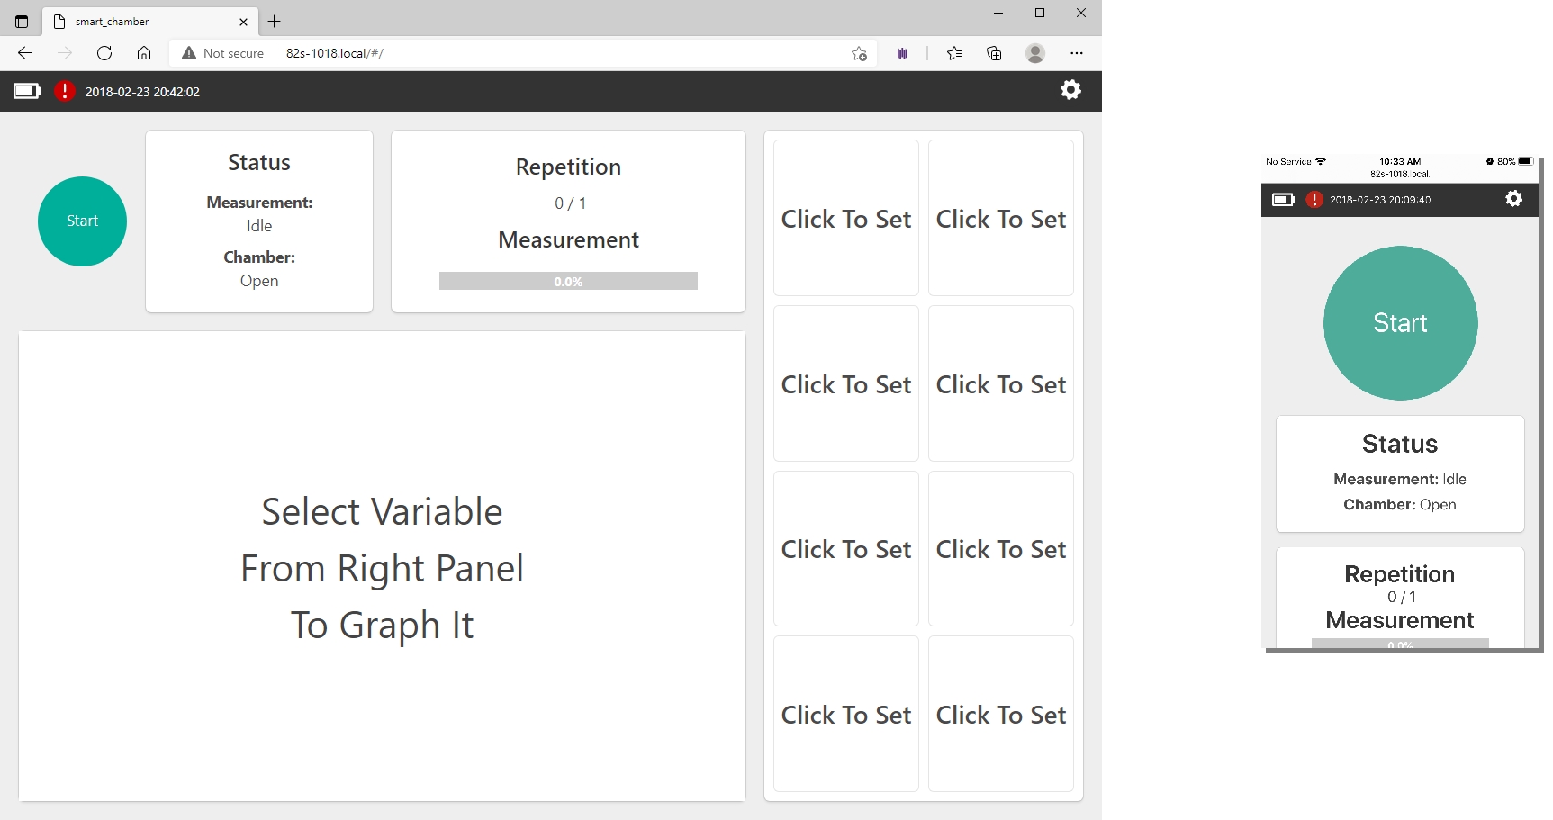Open browser collections icon

click(994, 53)
